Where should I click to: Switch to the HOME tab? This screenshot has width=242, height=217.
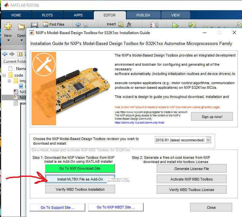click(16, 15)
